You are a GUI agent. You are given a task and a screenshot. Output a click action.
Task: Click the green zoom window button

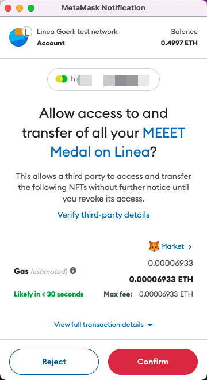click(x=31, y=8)
